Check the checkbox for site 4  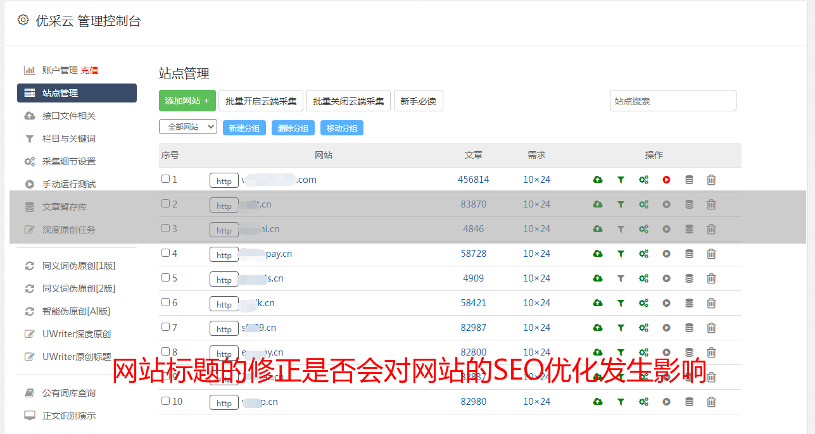165,253
